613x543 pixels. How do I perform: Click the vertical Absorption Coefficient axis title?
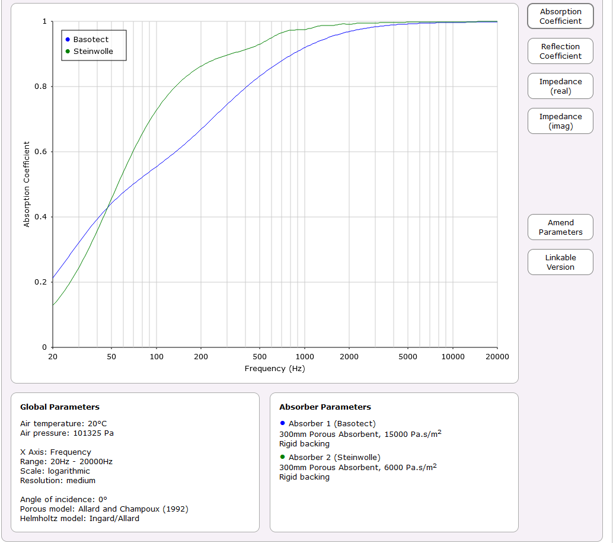coord(26,184)
